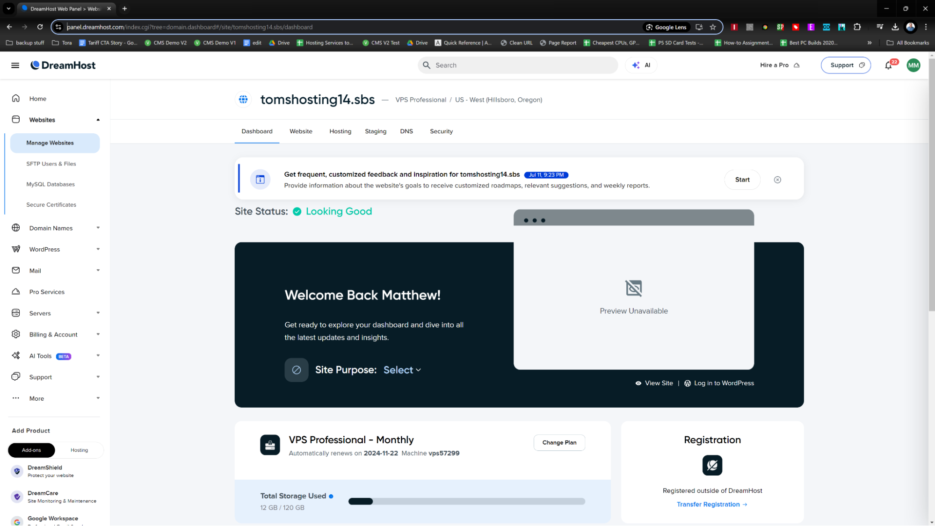
Task: Switch Add Product to Add-ons
Action: (x=31, y=450)
